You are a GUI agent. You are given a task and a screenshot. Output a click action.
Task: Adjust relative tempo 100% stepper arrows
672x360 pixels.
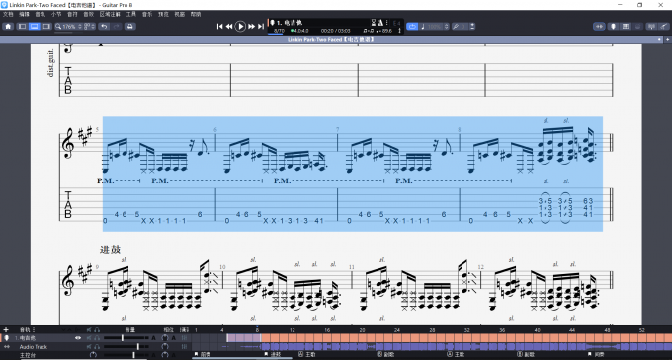(x=446, y=26)
